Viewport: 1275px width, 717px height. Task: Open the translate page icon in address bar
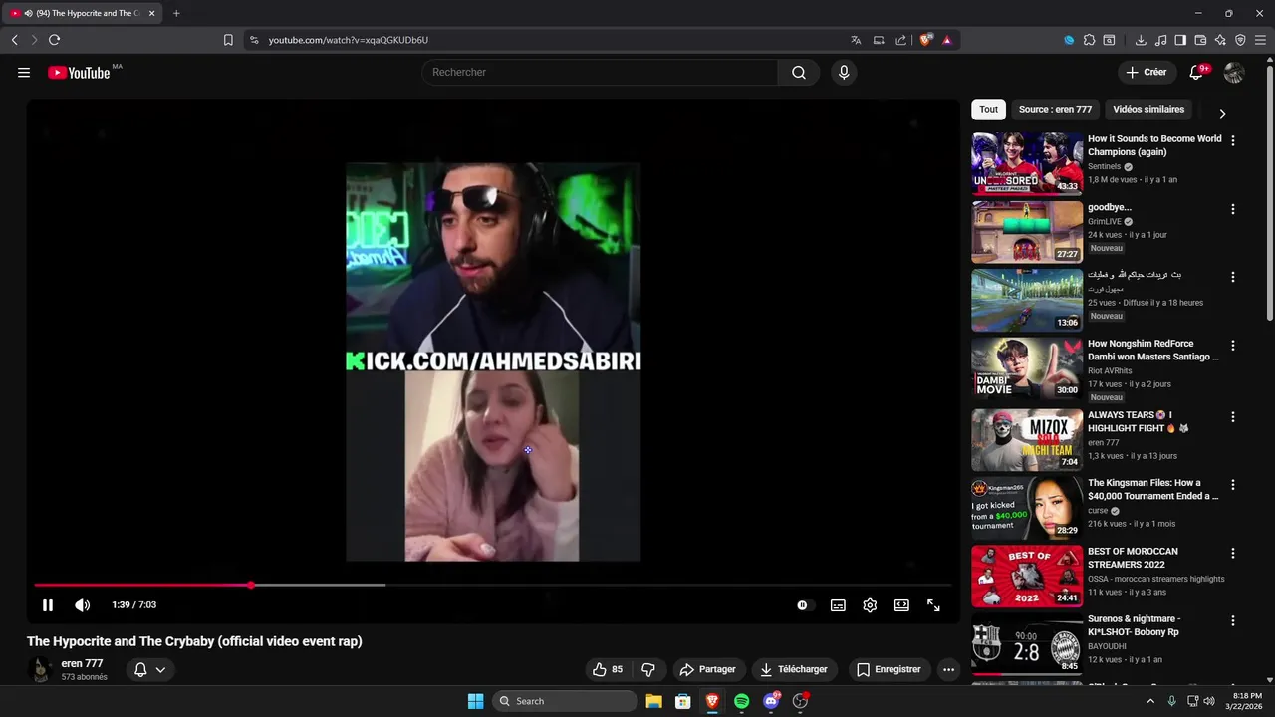(856, 40)
